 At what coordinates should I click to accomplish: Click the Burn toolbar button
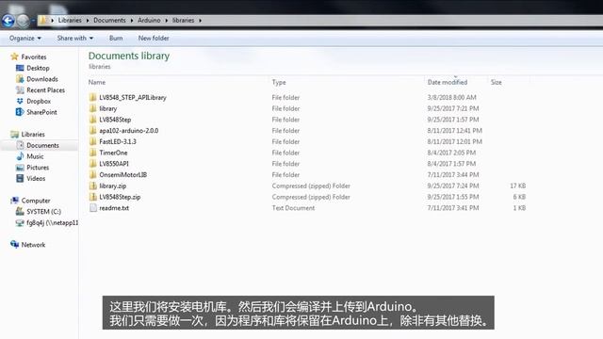click(116, 38)
